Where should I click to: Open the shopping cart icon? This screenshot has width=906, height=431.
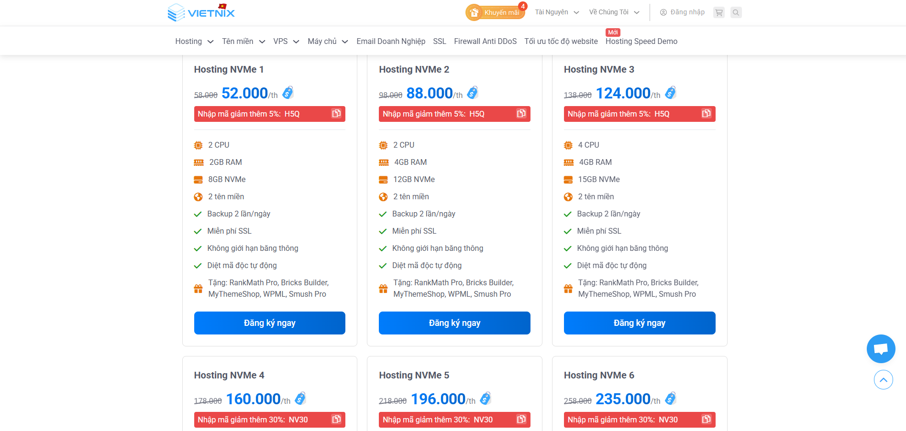718,12
